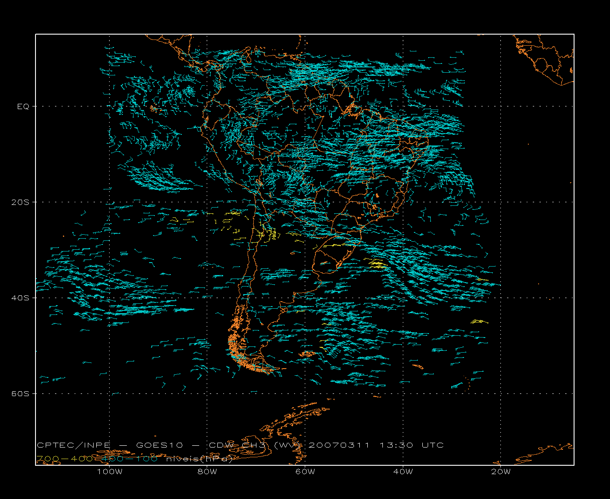Click the CPTEC/INPE title text
The height and width of the screenshot is (499, 610).
[74, 445]
